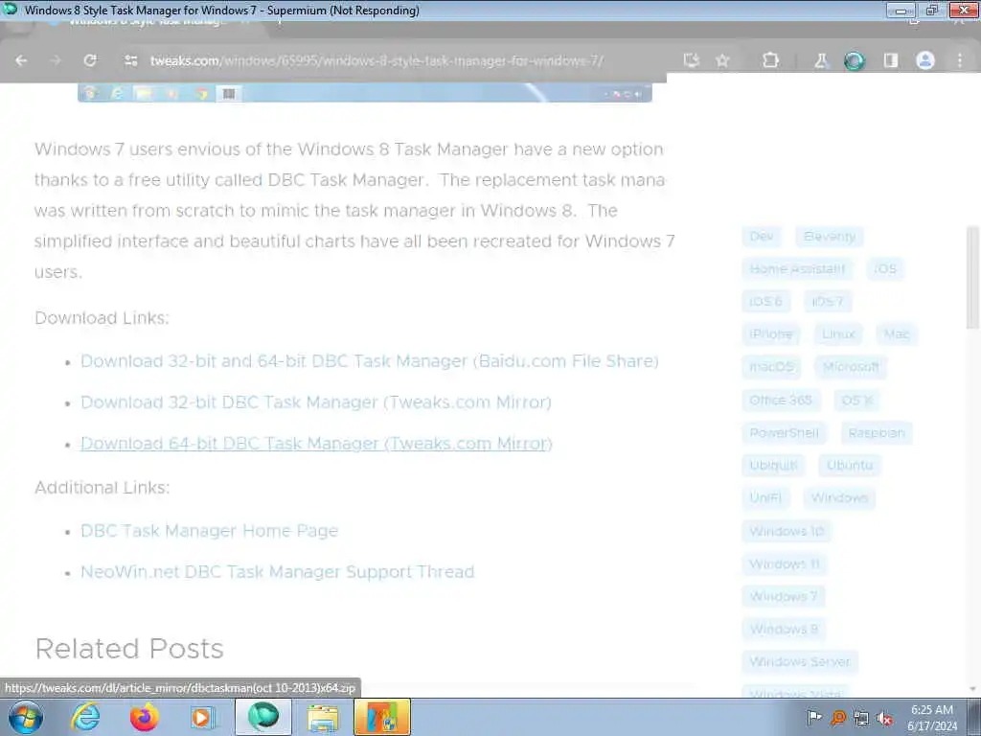This screenshot has height=736, width=981.
Task: Select the iOS 6 tag
Action: pos(765,302)
